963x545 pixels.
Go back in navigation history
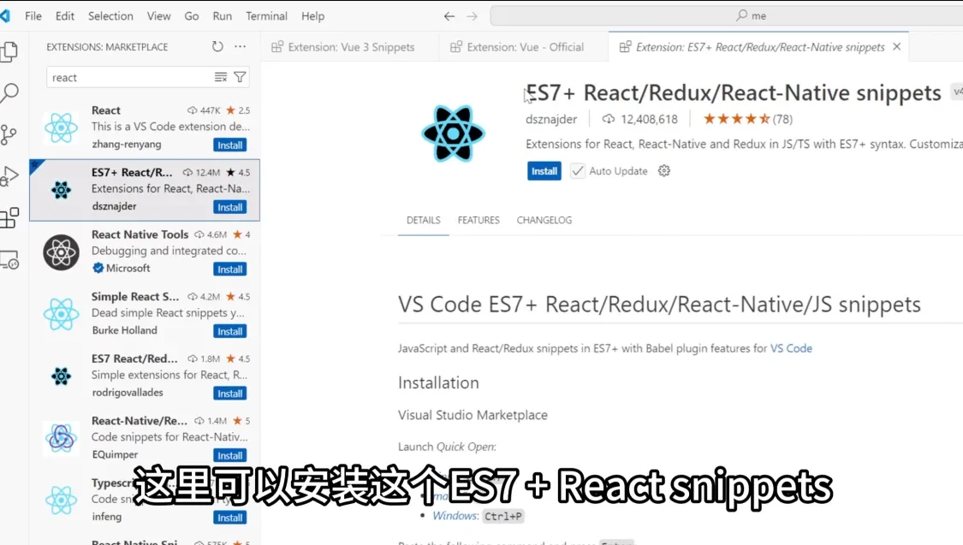449,16
